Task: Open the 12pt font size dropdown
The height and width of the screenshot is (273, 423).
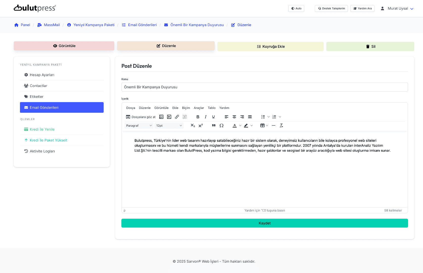Action: [x=169, y=126]
